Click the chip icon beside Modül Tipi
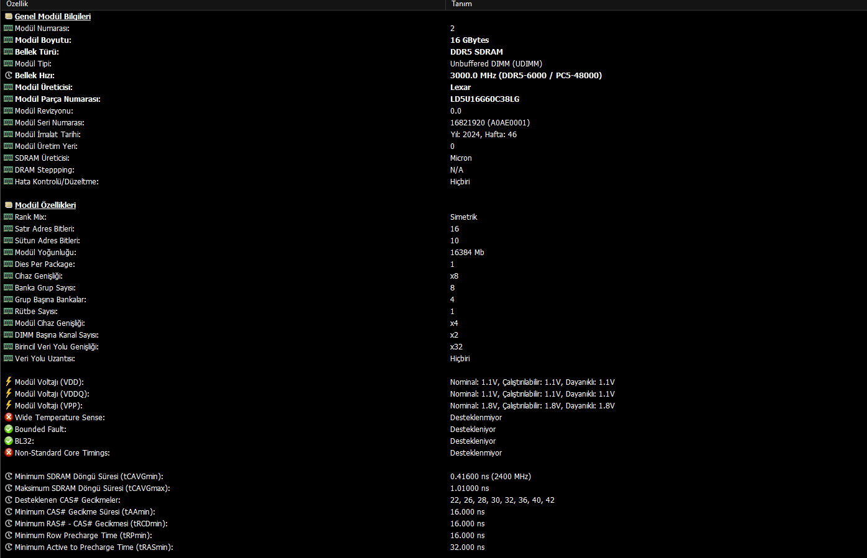This screenshot has height=558, width=867. [x=9, y=64]
